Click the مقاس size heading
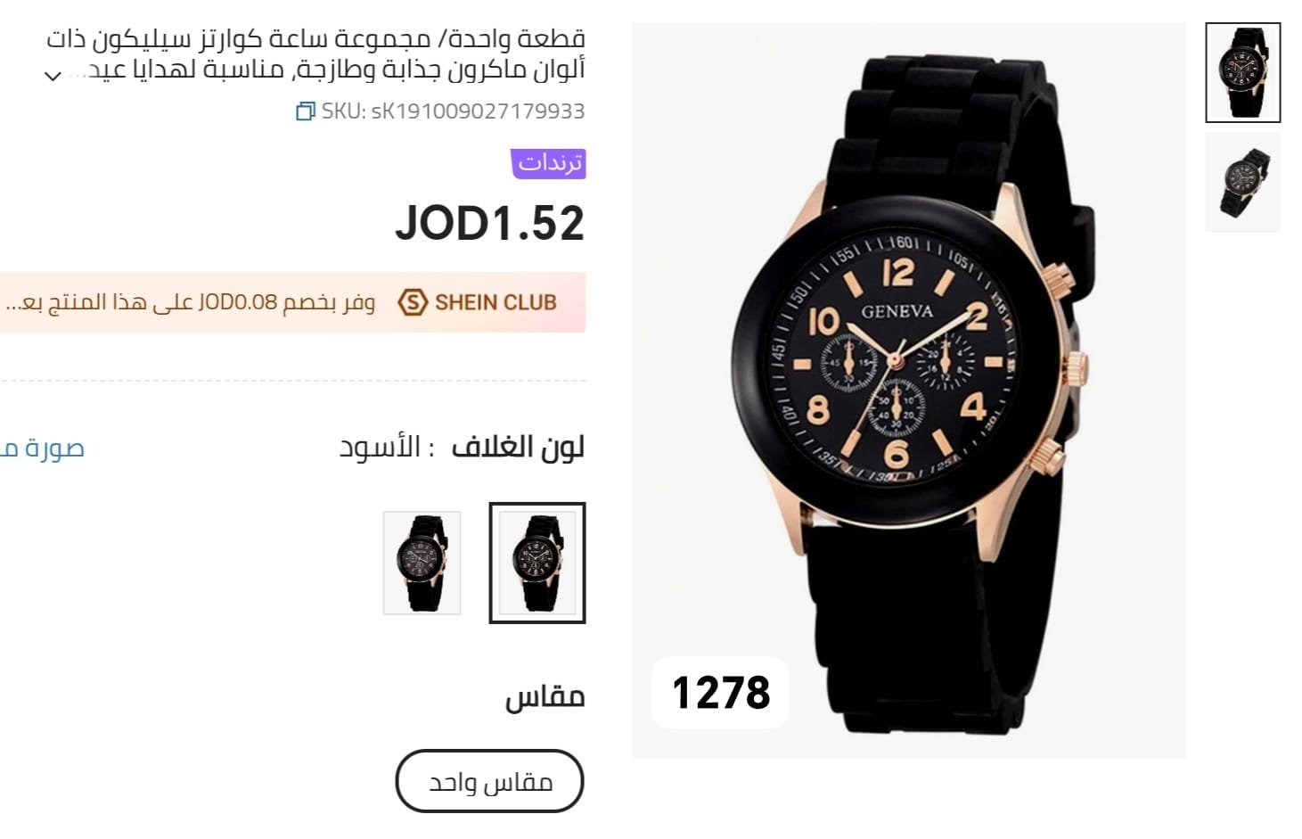Image resolution: width=1302 pixels, height=839 pixels. tap(545, 696)
